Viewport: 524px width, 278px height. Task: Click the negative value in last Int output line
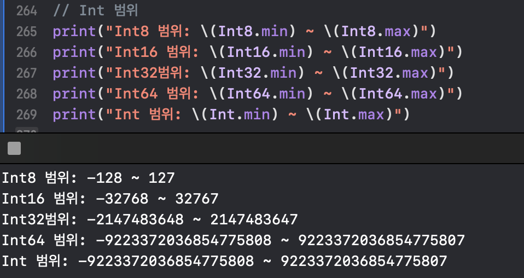pyautogui.click(x=166, y=261)
